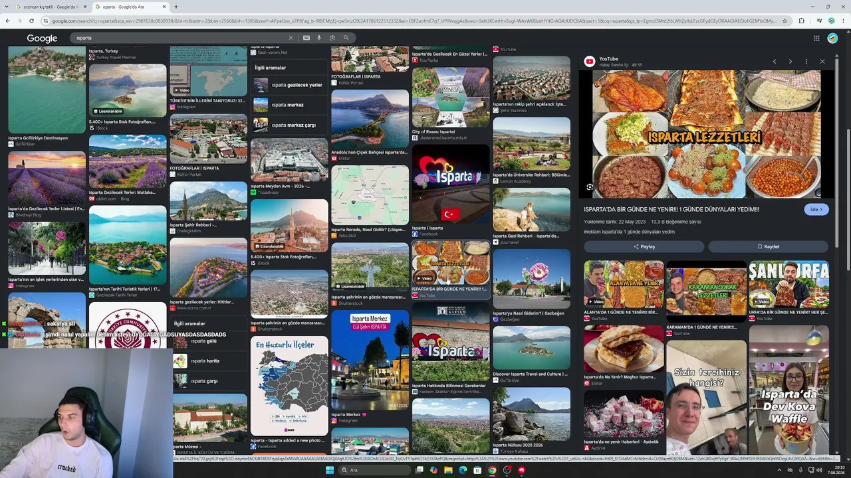
Task: Open the Google account avatar
Action: 832,38
